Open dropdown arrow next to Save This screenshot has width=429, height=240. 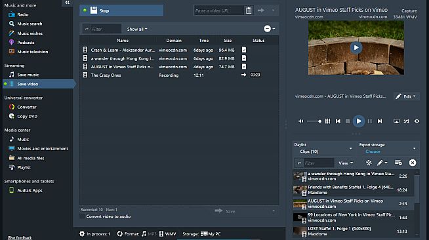coord(273,211)
